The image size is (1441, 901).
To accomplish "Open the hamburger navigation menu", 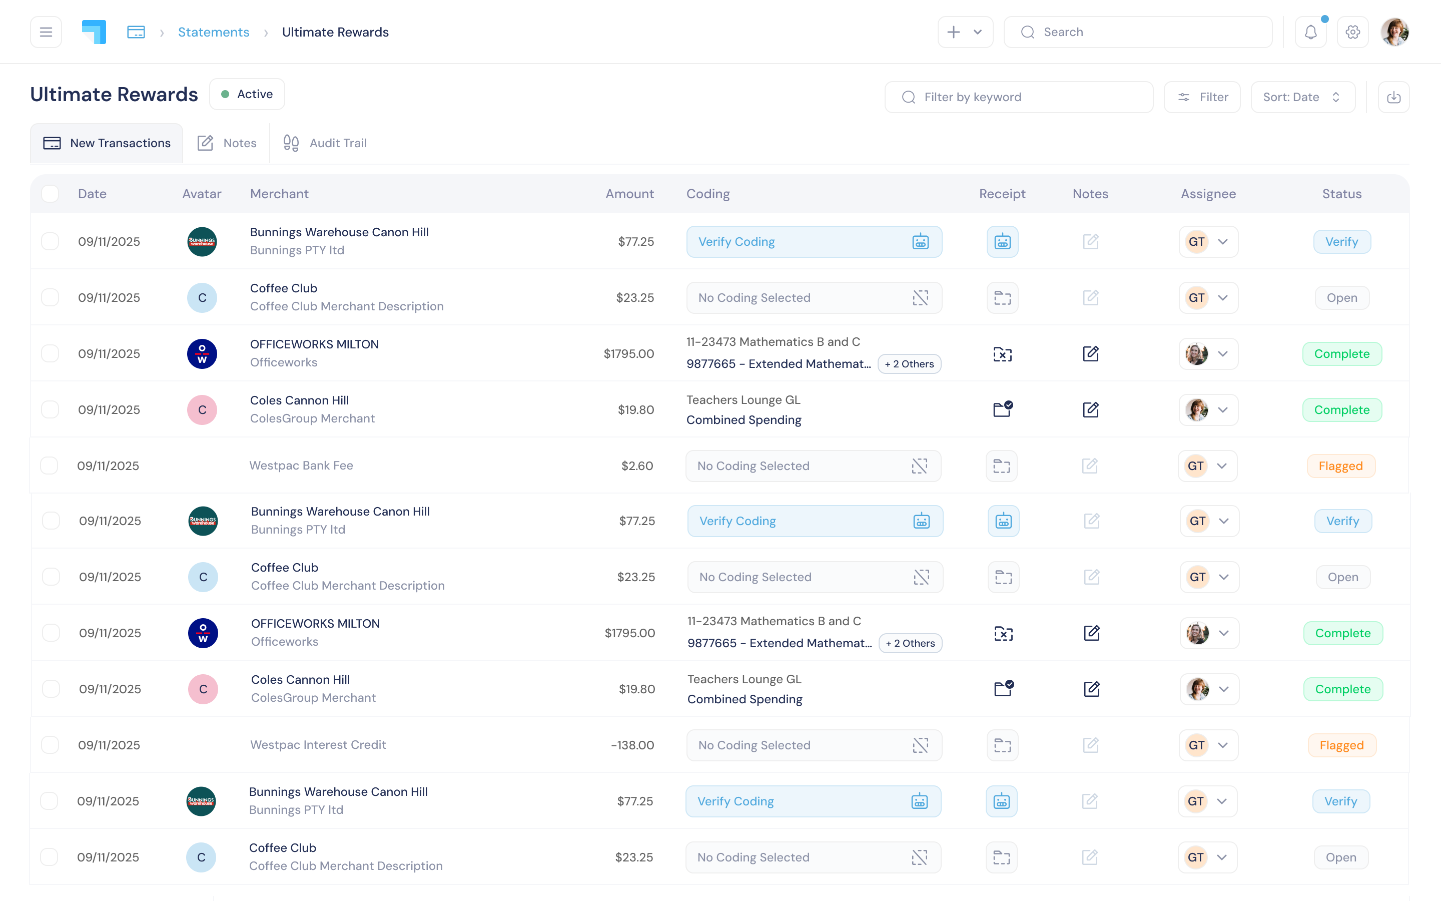I will click(46, 32).
